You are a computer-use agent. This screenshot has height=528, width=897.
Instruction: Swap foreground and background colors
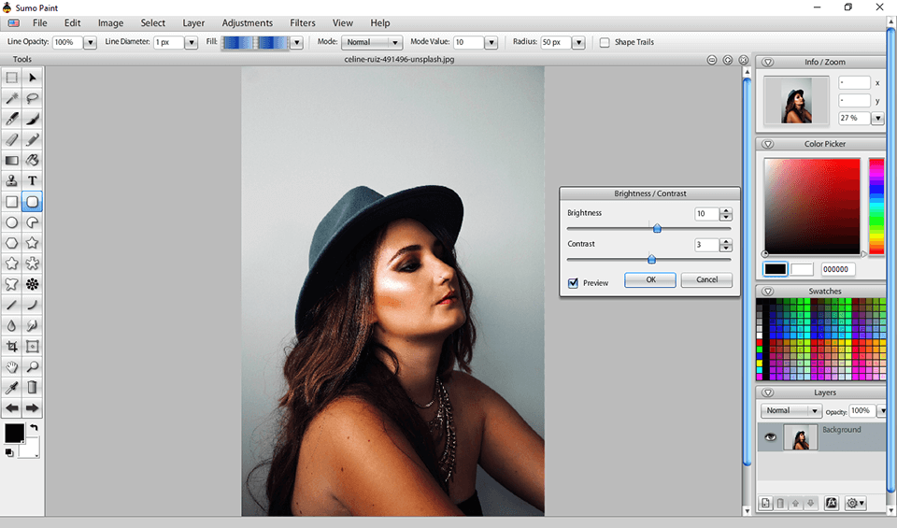(x=34, y=427)
